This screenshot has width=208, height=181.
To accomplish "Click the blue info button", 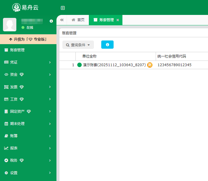I will pos(107,45).
